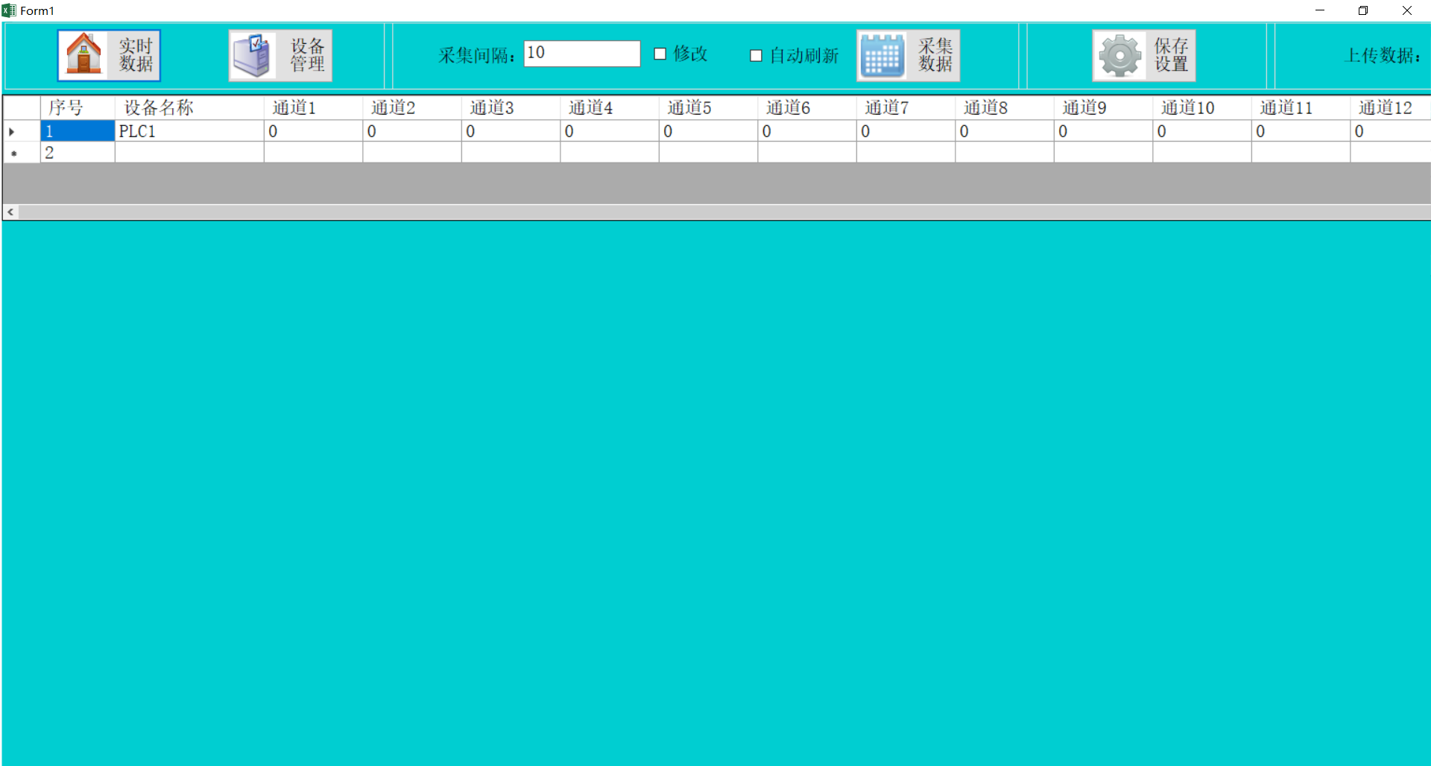
Task: Click the 通道11 column header
Action: click(1301, 108)
